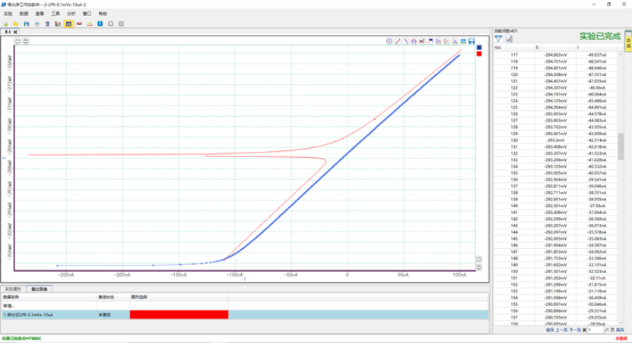
Task: Click the zoom in plus icon top-left of chart
Action: [x=17, y=41]
